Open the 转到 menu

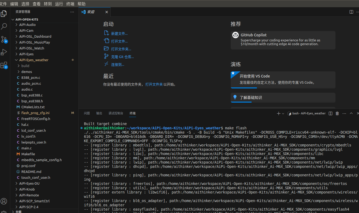[x=48, y=4]
